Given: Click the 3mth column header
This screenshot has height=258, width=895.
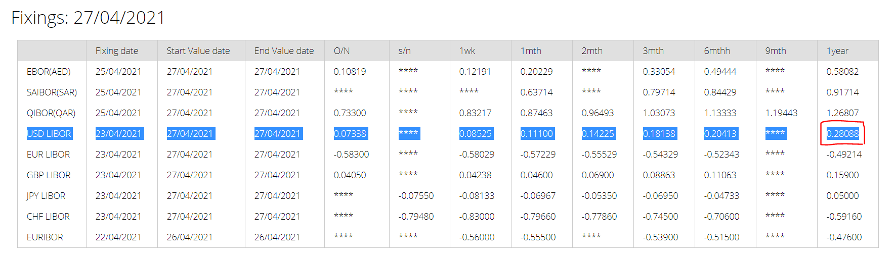Looking at the screenshot, I should (653, 51).
